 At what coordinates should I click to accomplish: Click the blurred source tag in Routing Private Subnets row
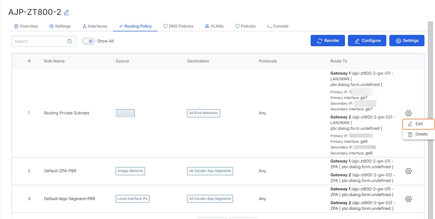[125, 113]
